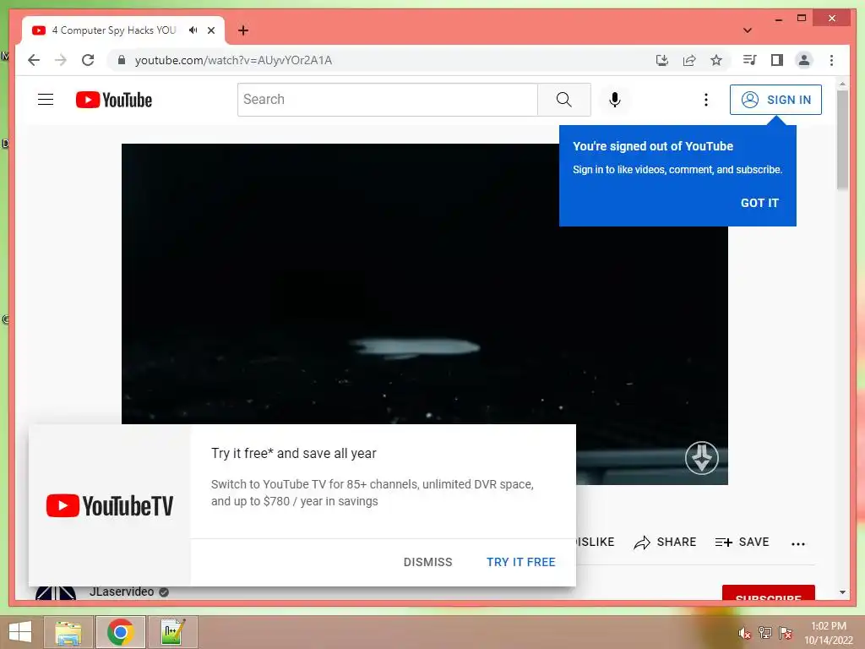
Task: Go back using Chrome's back arrow
Action: click(34, 60)
